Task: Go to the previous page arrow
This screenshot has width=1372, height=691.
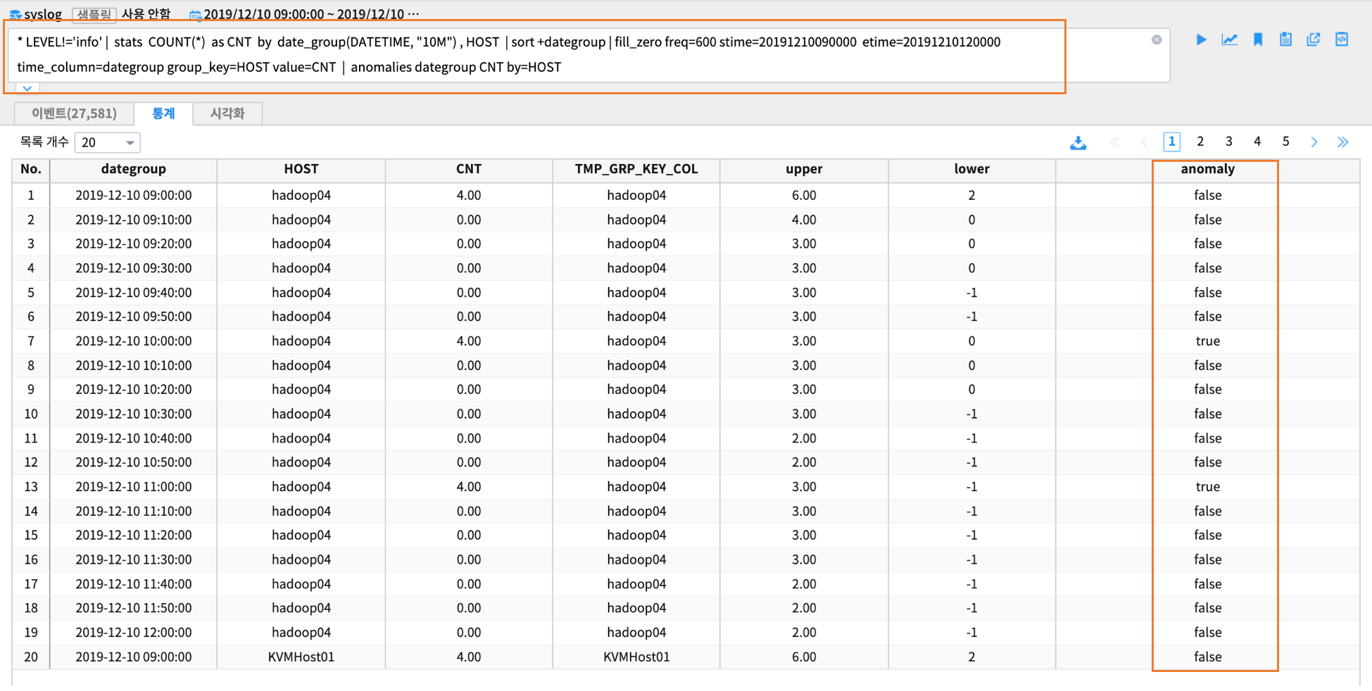Action: point(1144,142)
